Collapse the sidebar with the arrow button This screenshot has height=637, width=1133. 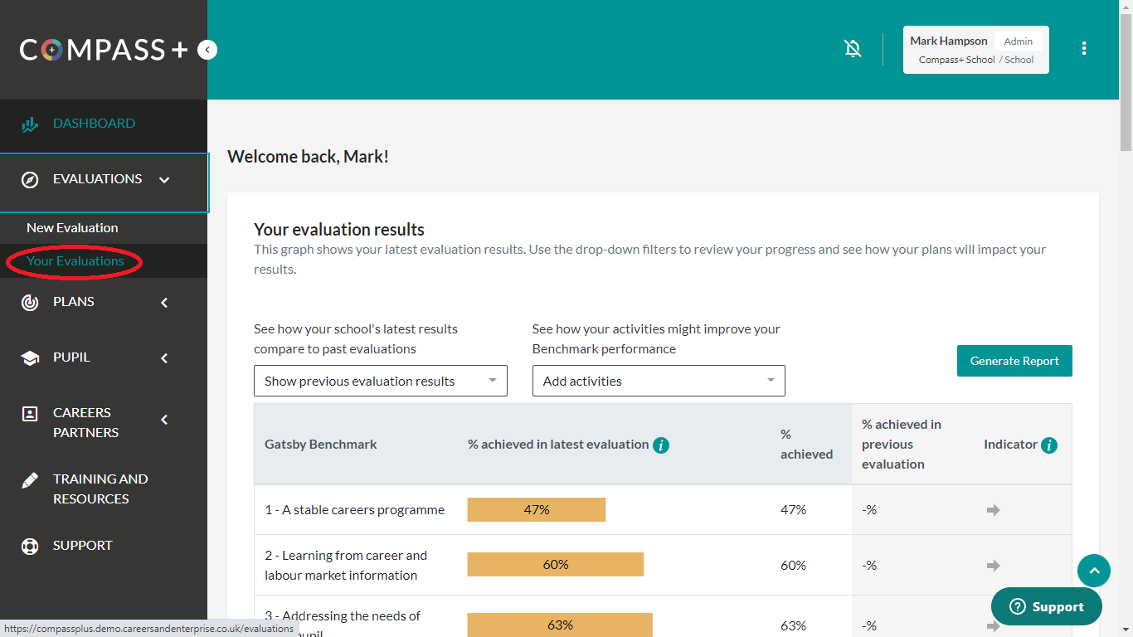click(207, 51)
